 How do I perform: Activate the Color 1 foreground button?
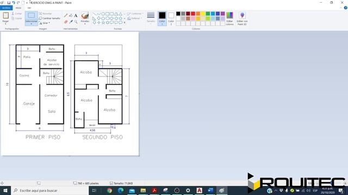pos(162,18)
